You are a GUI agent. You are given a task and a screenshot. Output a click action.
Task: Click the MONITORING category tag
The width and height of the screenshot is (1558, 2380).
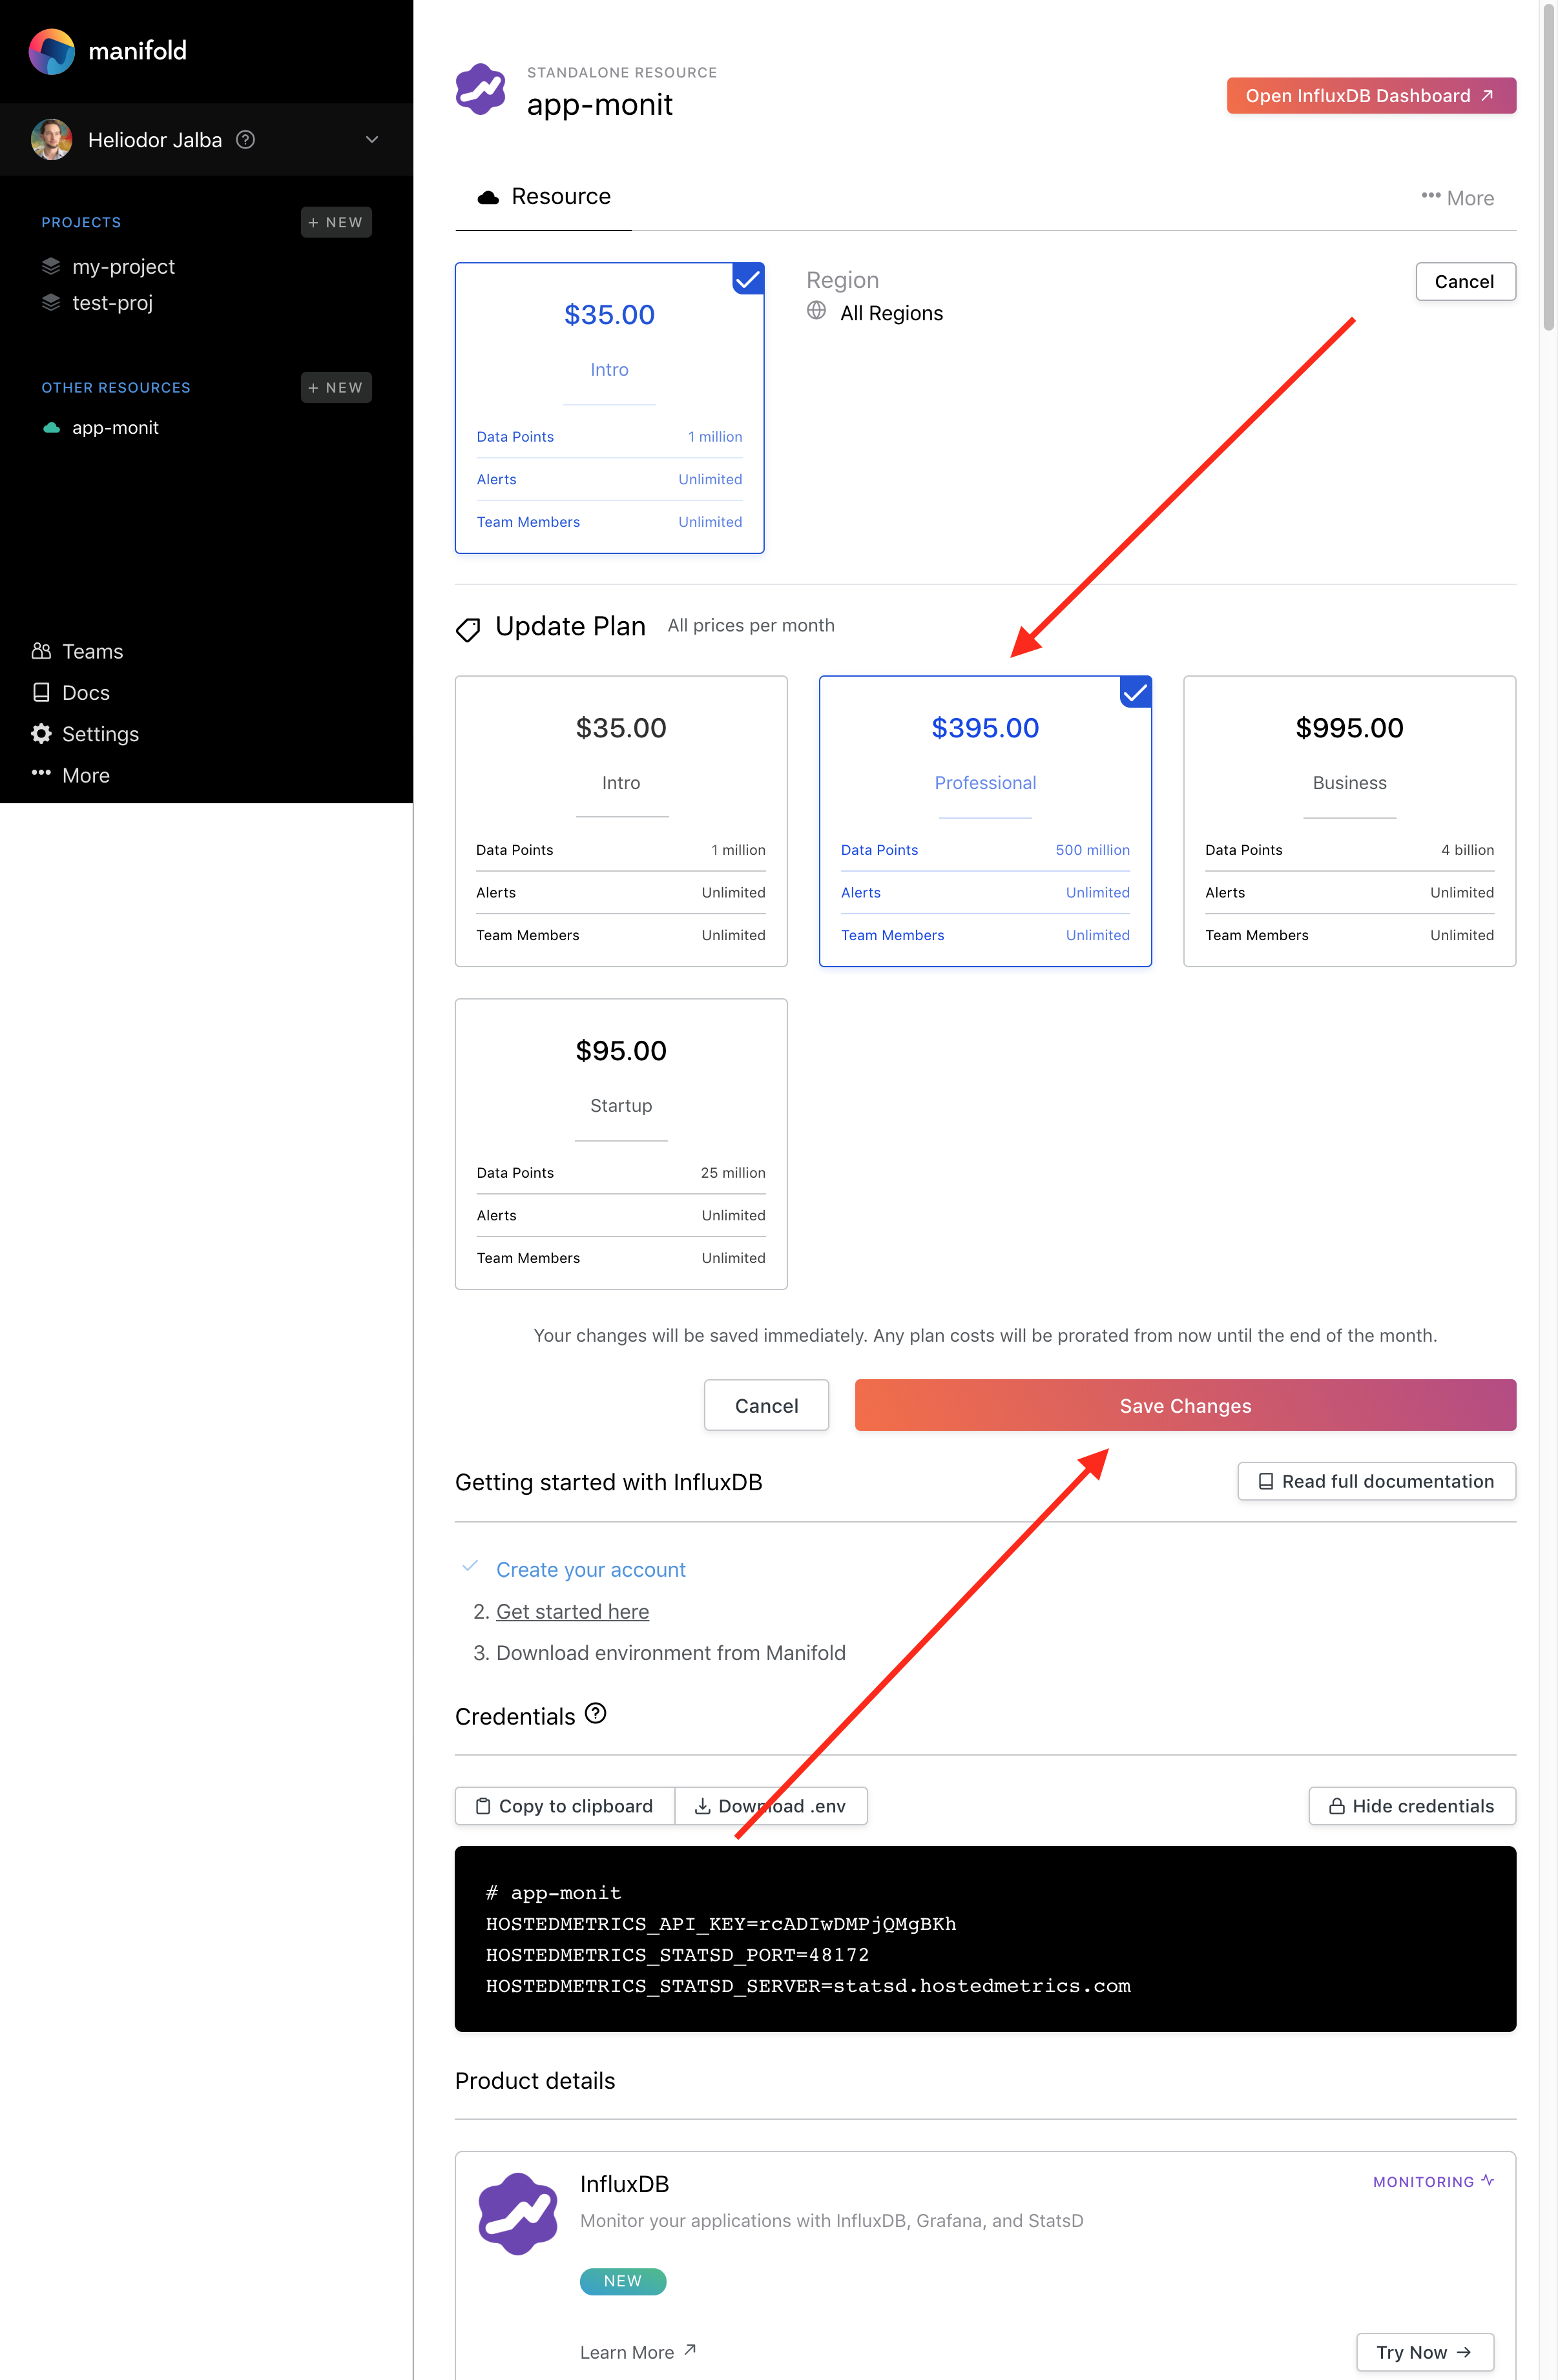1433,2181
